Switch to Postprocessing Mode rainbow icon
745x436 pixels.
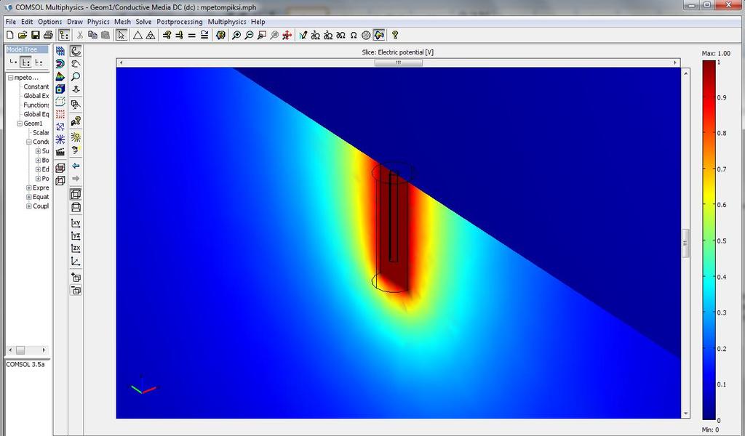379,35
